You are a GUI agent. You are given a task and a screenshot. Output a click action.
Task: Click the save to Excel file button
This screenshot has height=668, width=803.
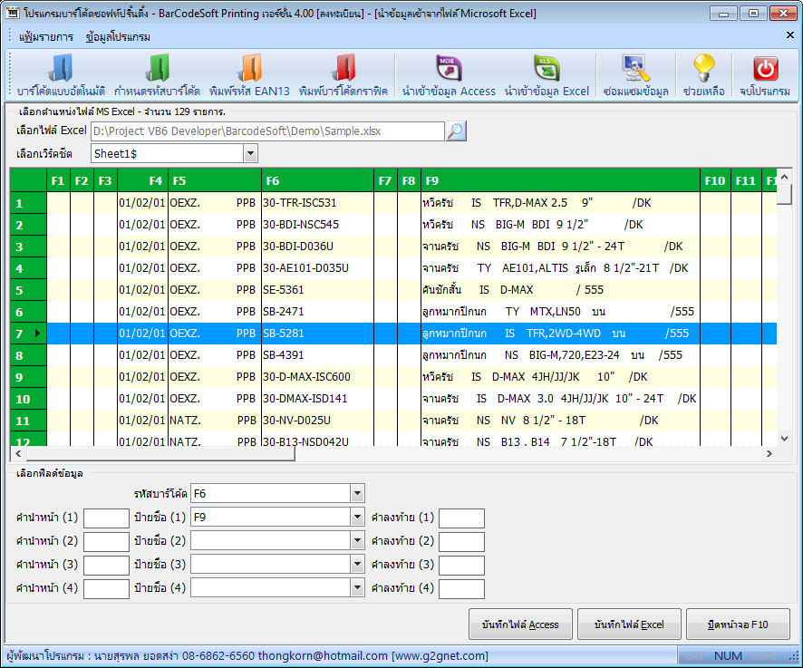[629, 624]
